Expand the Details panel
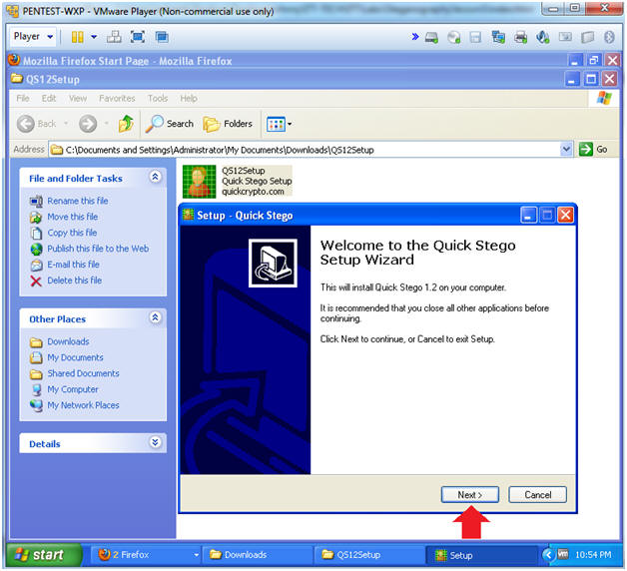Image resolution: width=627 pixels, height=571 pixels. (155, 442)
